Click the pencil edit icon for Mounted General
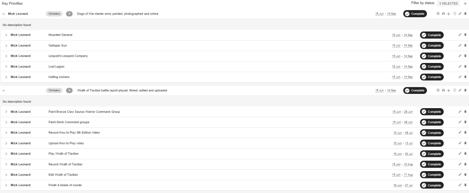Screen dimensions: 469x193 (460, 35)
